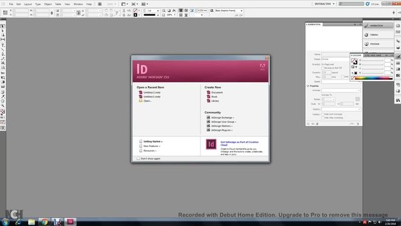
Task: Click the Go to Bridge icon
Action: point(100,4)
